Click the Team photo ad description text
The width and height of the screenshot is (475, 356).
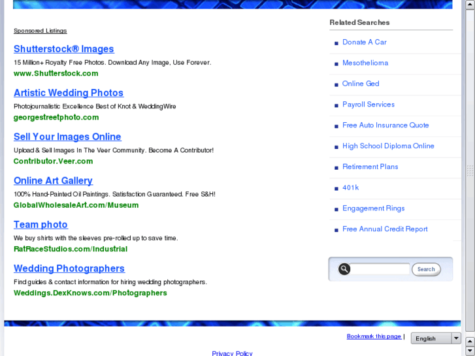point(96,238)
